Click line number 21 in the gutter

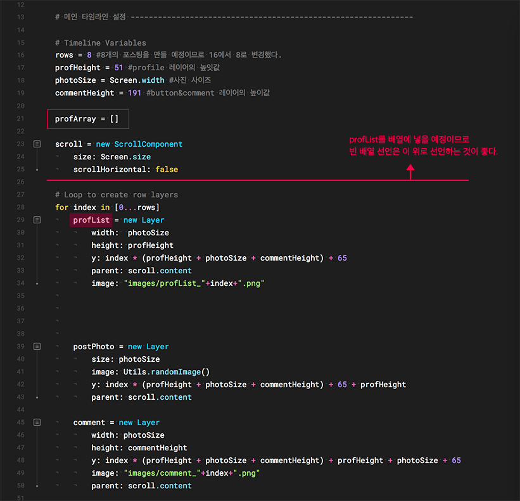point(20,118)
